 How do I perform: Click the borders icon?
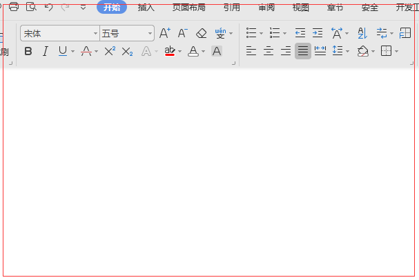(386, 51)
